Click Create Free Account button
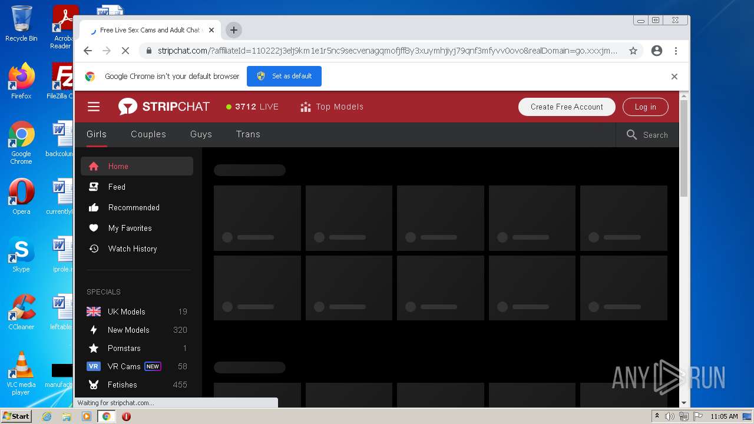The width and height of the screenshot is (754, 424). coord(567,107)
